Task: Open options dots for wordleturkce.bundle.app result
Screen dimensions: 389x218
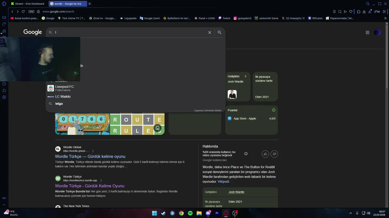Action: click(101, 180)
